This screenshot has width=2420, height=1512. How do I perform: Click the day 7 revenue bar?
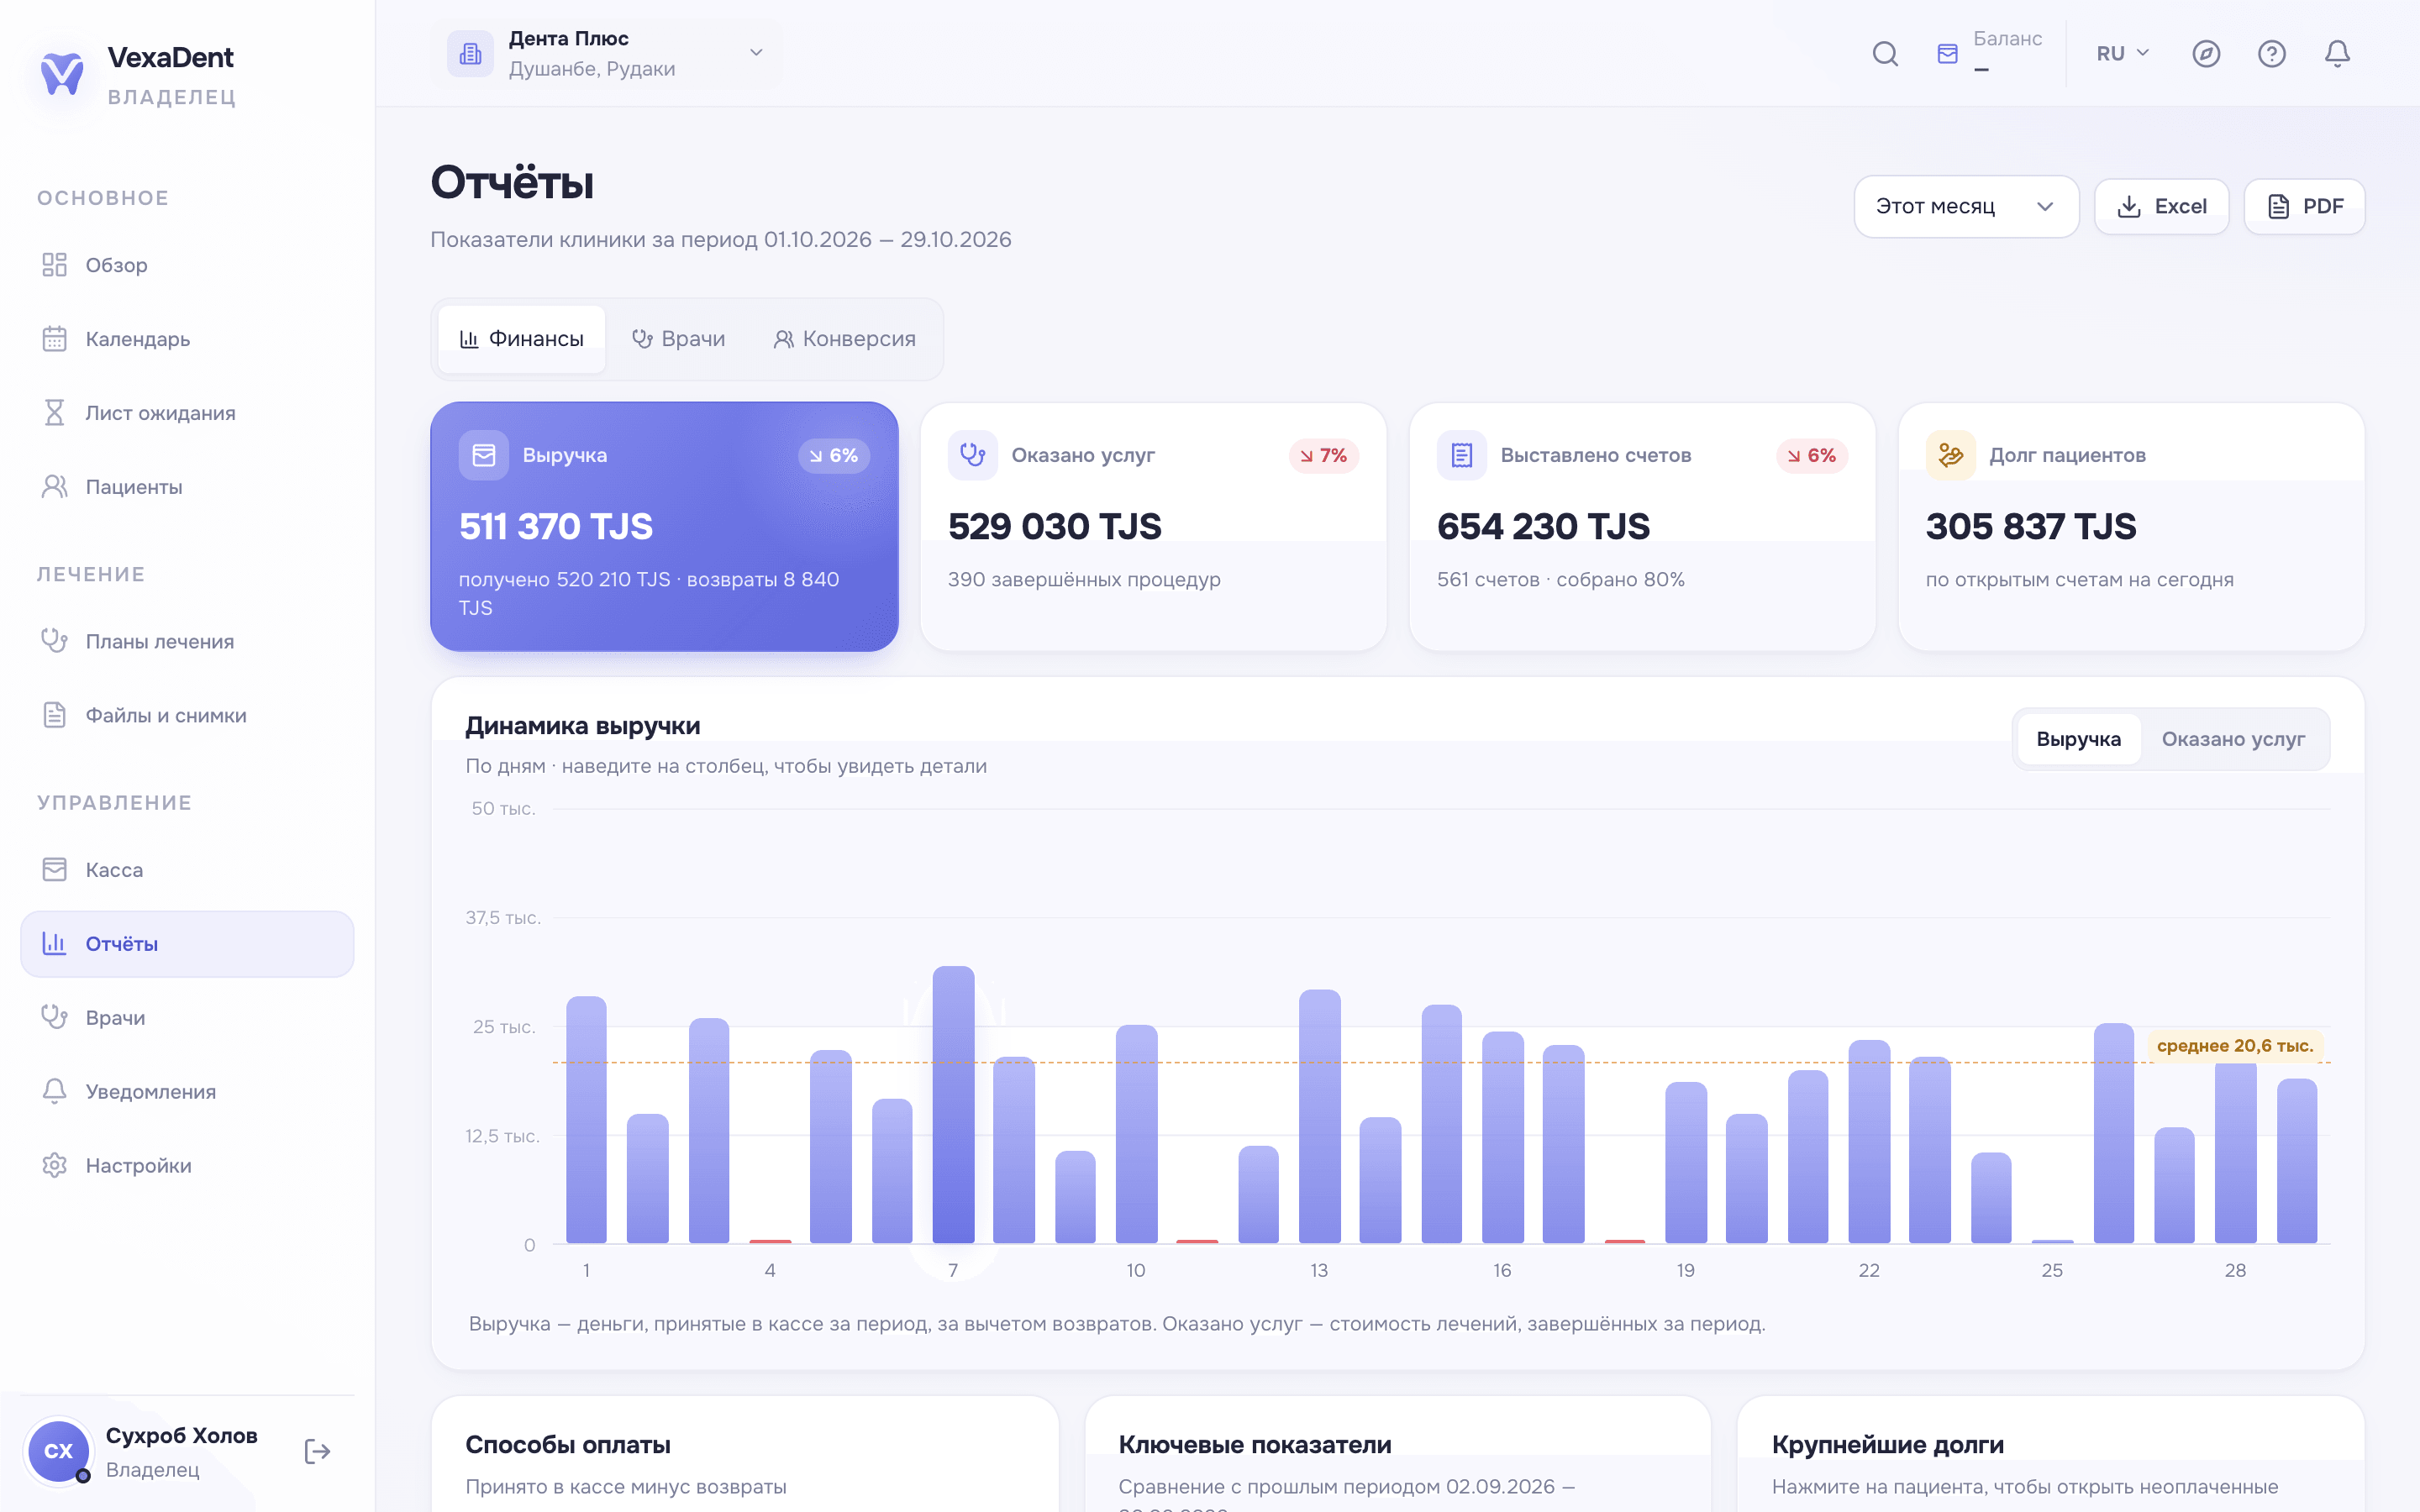coord(953,1104)
